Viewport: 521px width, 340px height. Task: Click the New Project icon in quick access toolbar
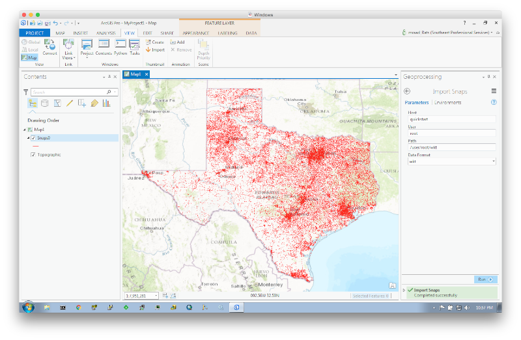(x=32, y=23)
